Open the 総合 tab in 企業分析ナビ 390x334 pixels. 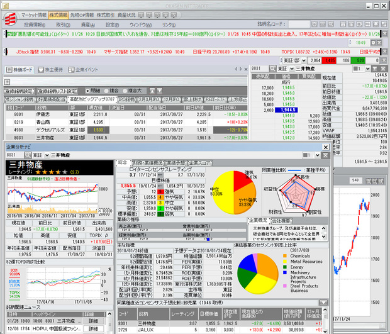tap(123, 163)
